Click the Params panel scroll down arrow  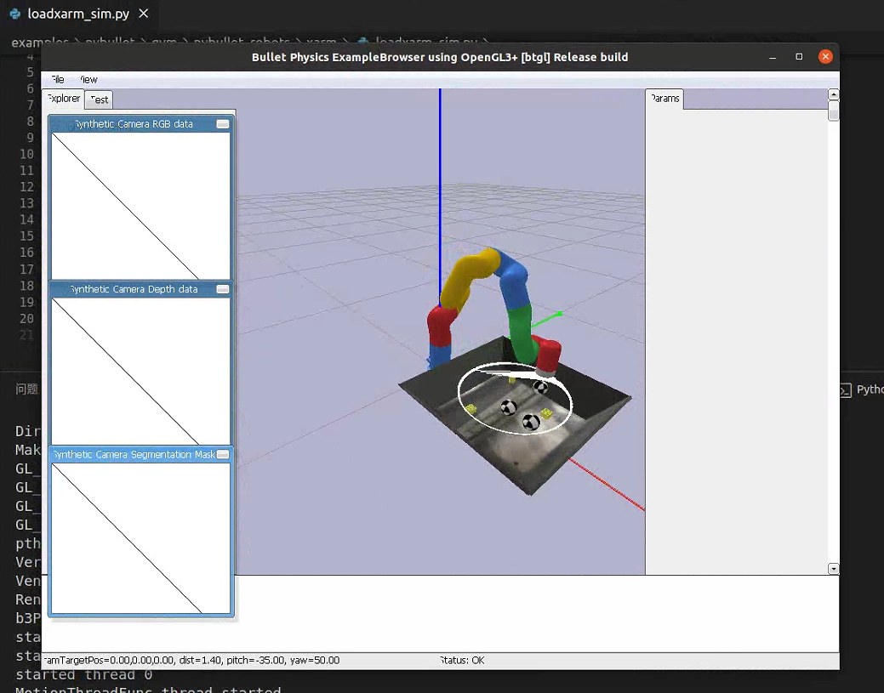coord(833,569)
